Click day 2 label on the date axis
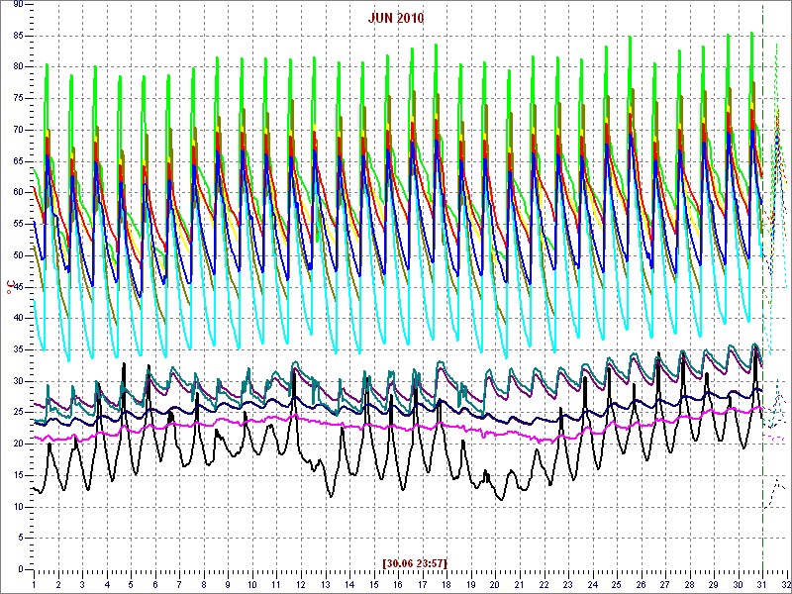This screenshot has width=792, height=594. point(58,584)
